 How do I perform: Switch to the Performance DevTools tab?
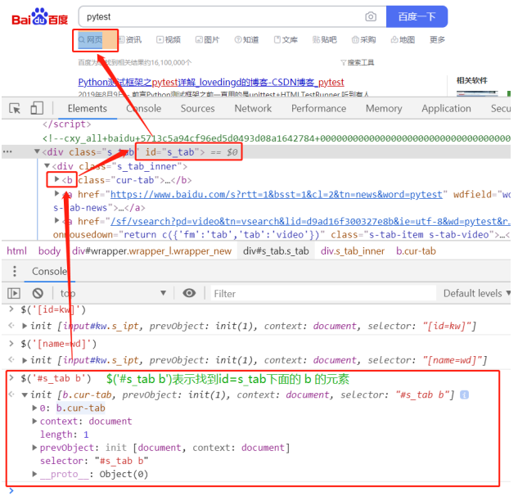(x=319, y=108)
